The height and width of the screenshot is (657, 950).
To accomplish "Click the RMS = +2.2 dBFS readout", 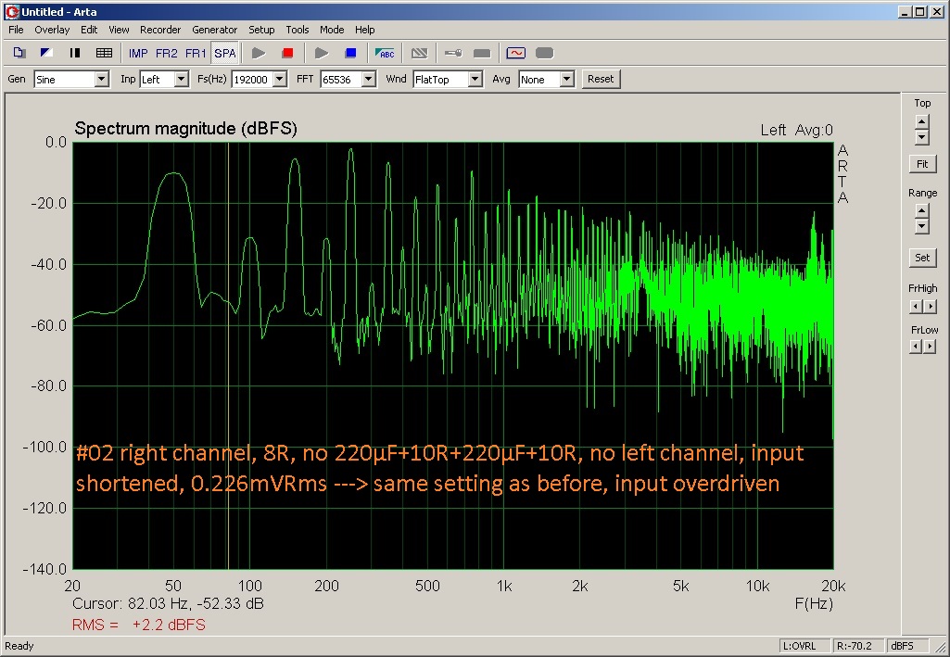I will (139, 625).
